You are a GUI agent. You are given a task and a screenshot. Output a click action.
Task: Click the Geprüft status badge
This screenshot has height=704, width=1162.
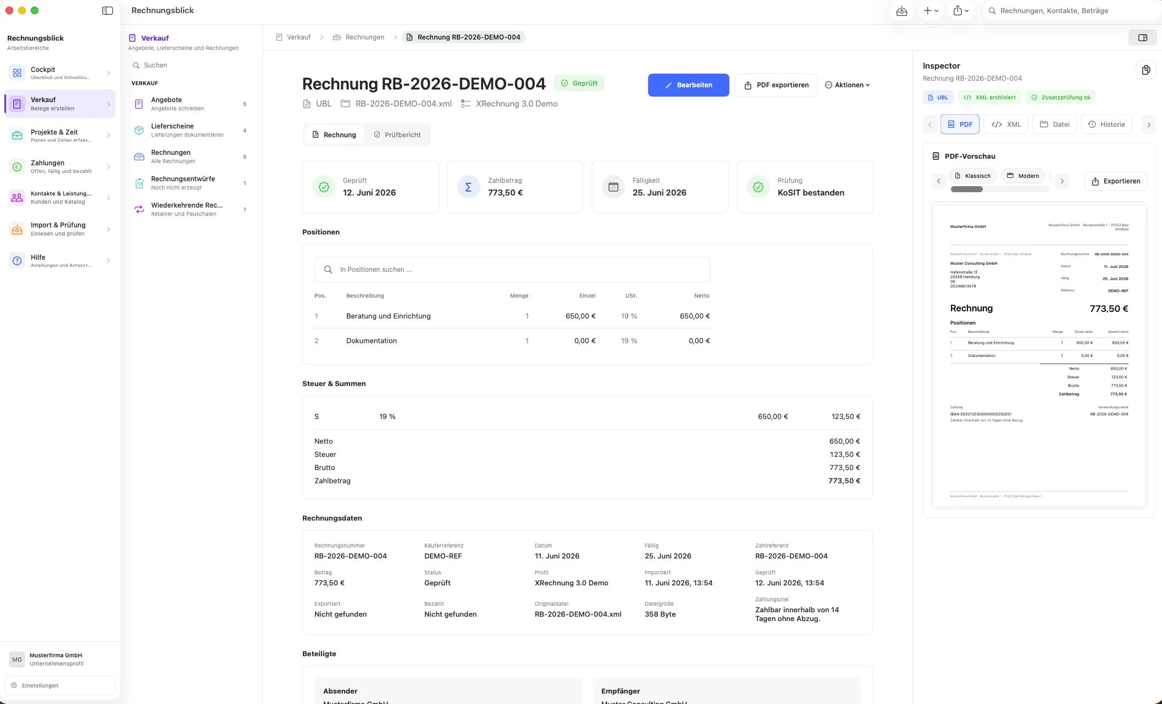pyautogui.click(x=579, y=83)
